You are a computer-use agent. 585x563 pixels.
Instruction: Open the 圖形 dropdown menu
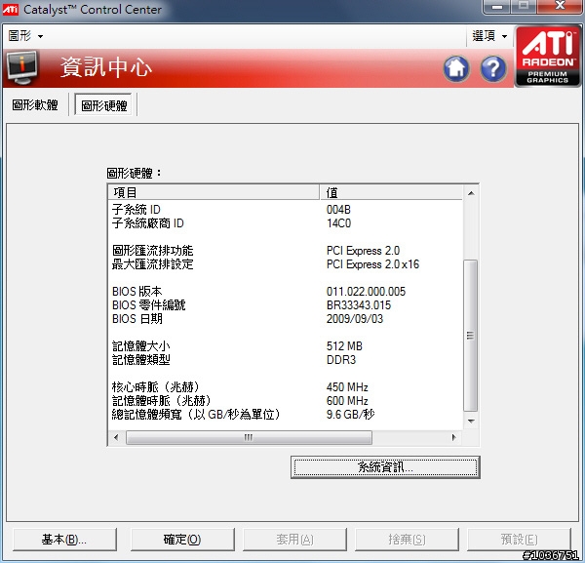[25, 36]
